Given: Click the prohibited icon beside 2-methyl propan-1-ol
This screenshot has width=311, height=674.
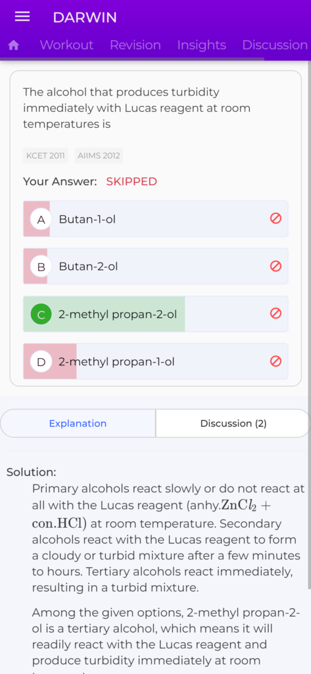Looking at the screenshot, I should click(x=275, y=361).
